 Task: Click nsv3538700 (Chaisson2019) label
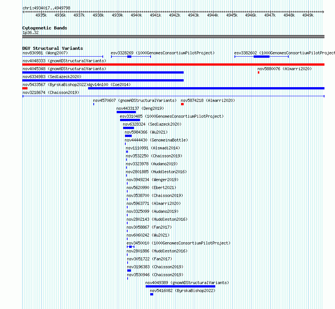point(155,195)
